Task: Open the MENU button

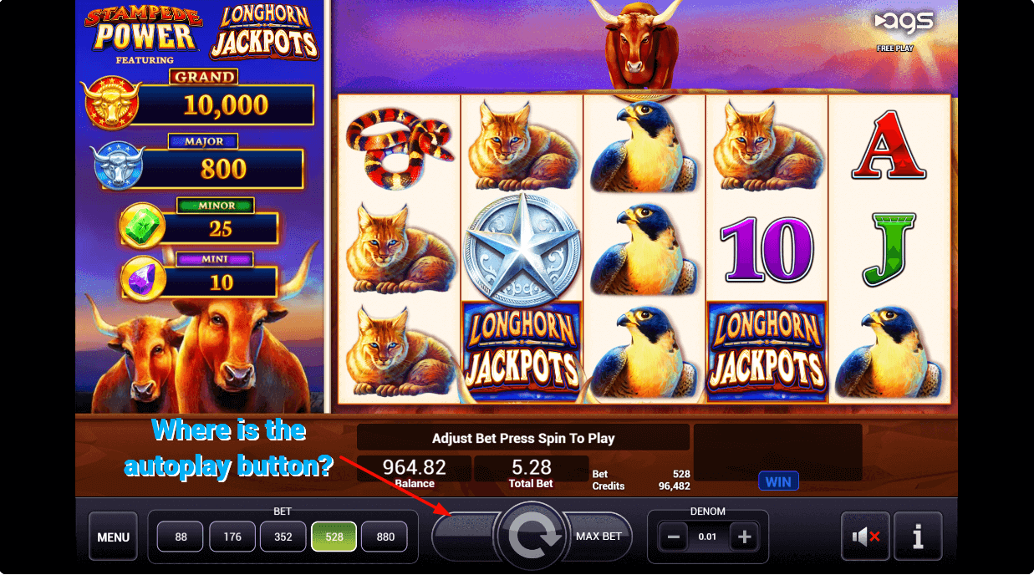Action: pyautogui.click(x=113, y=537)
